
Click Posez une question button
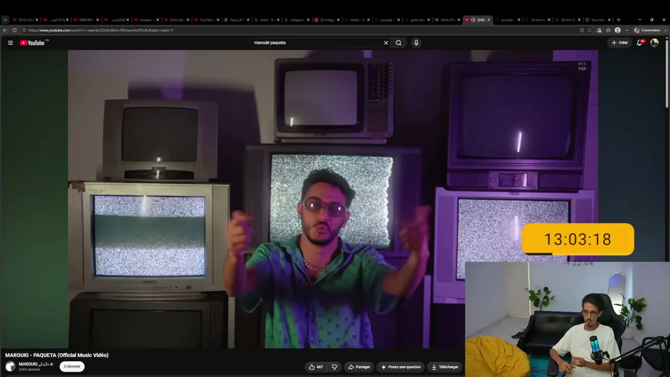click(x=400, y=367)
